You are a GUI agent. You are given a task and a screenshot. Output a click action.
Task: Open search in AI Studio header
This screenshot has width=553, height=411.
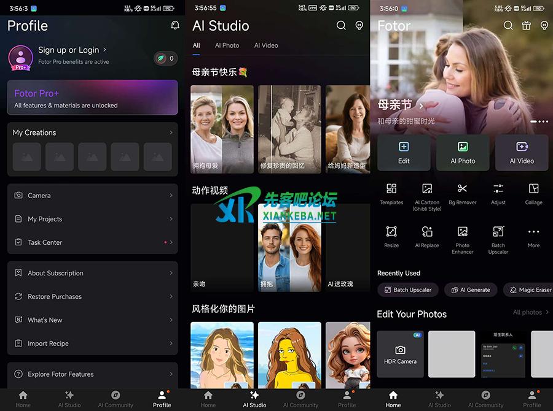point(341,25)
